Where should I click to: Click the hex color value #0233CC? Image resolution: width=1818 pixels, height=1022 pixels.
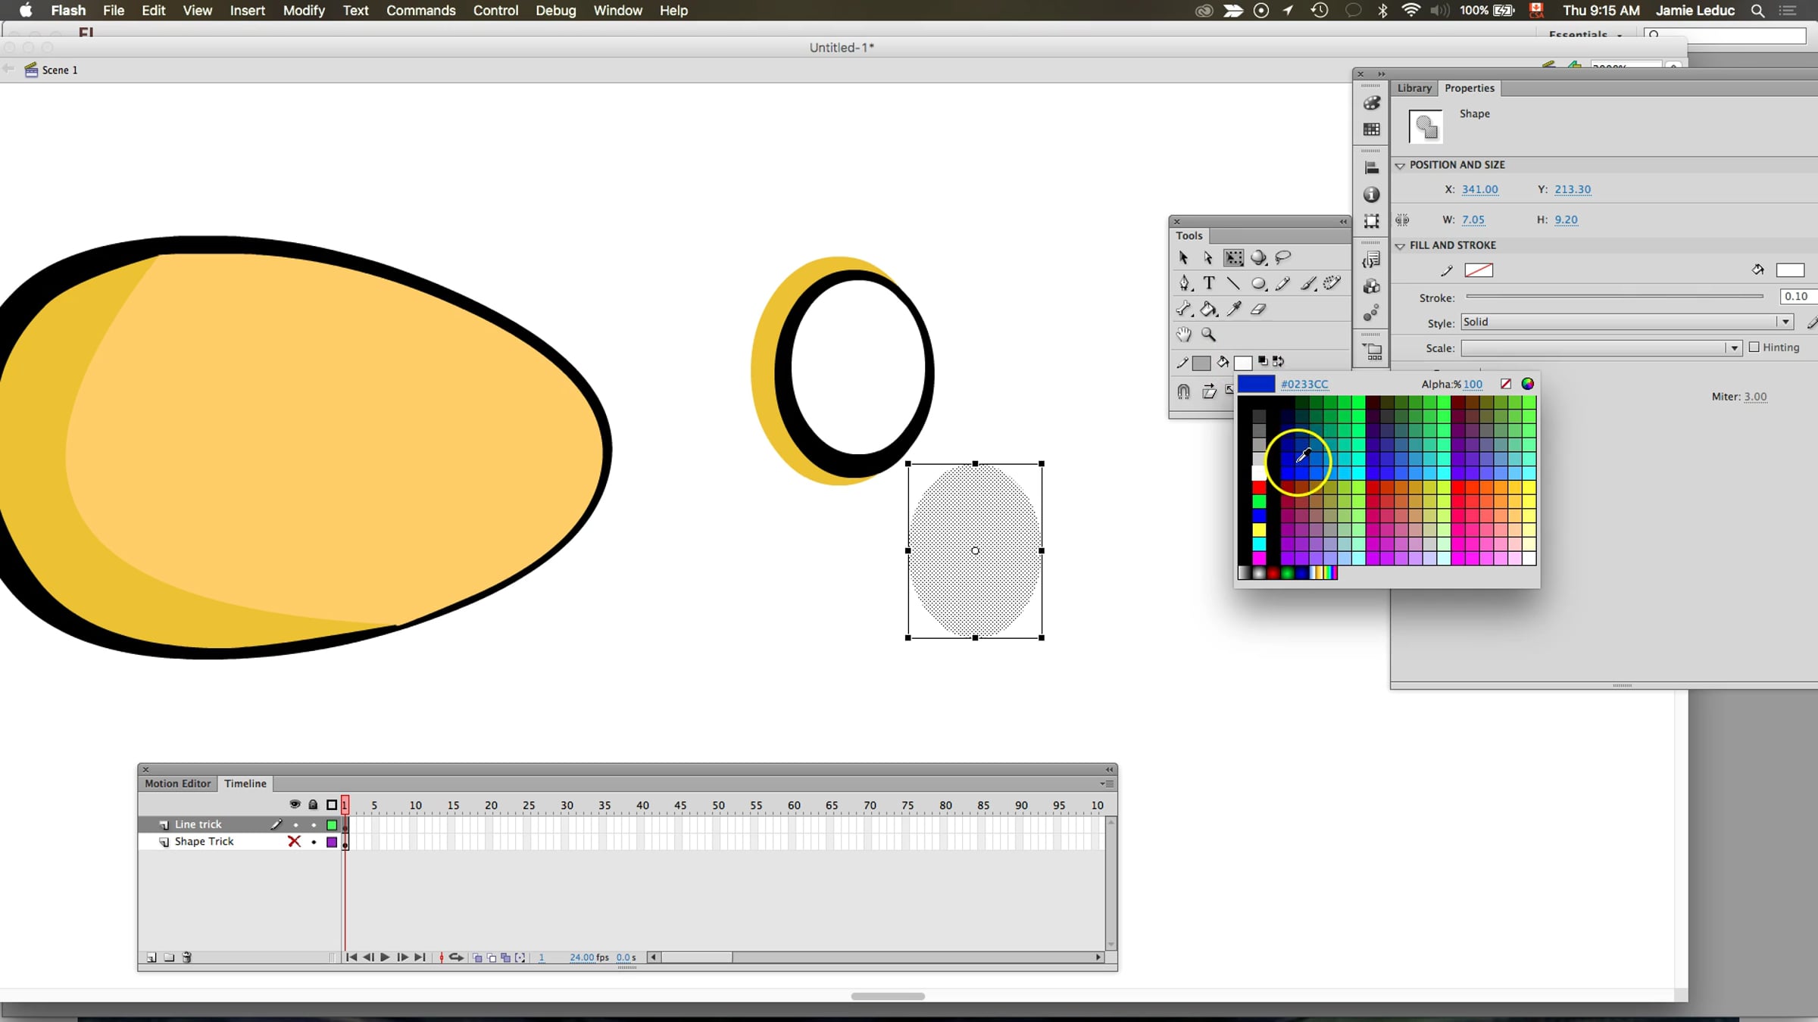tap(1304, 385)
